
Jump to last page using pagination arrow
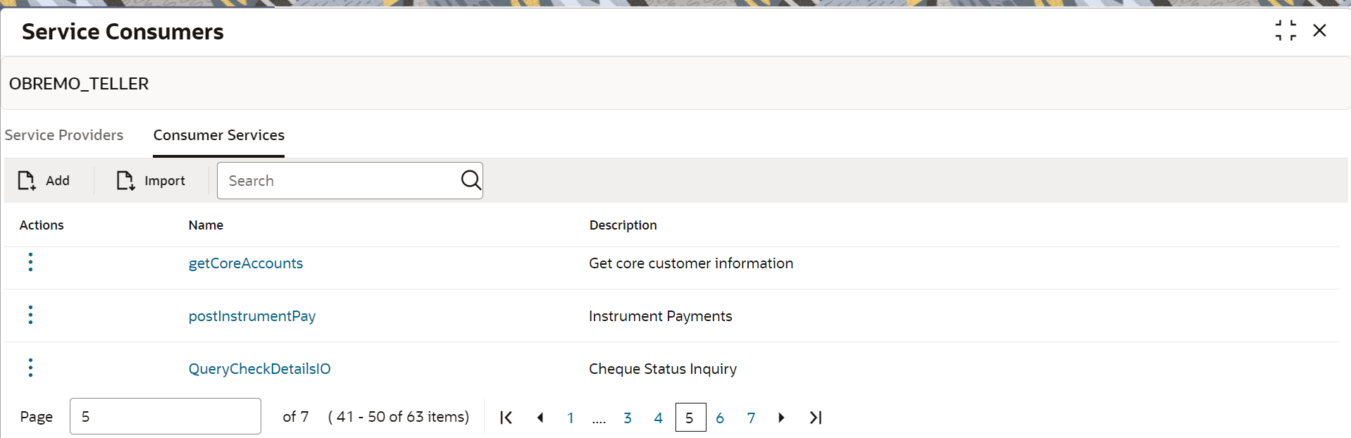pyautogui.click(x=816, y=418)
